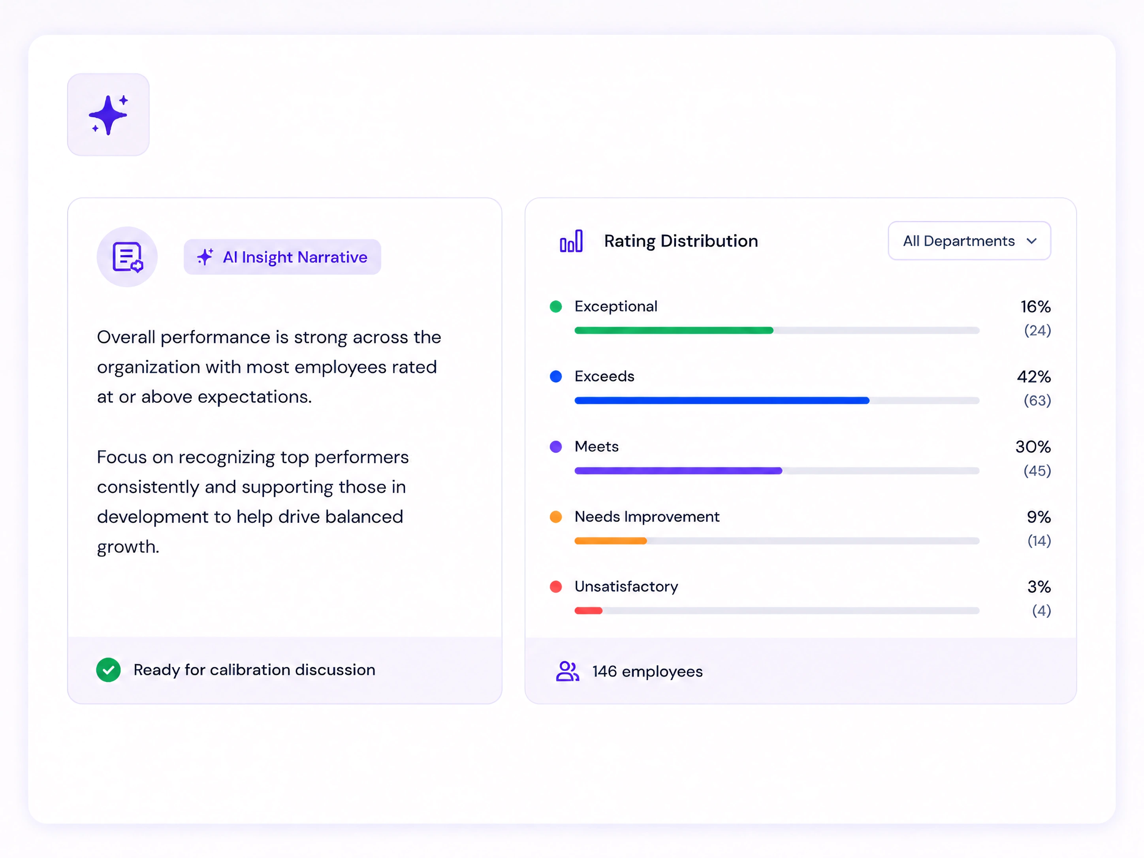Click the 3% value
The width and height of the screenshot is (1144, 858).
click(x=1039, y=587)
